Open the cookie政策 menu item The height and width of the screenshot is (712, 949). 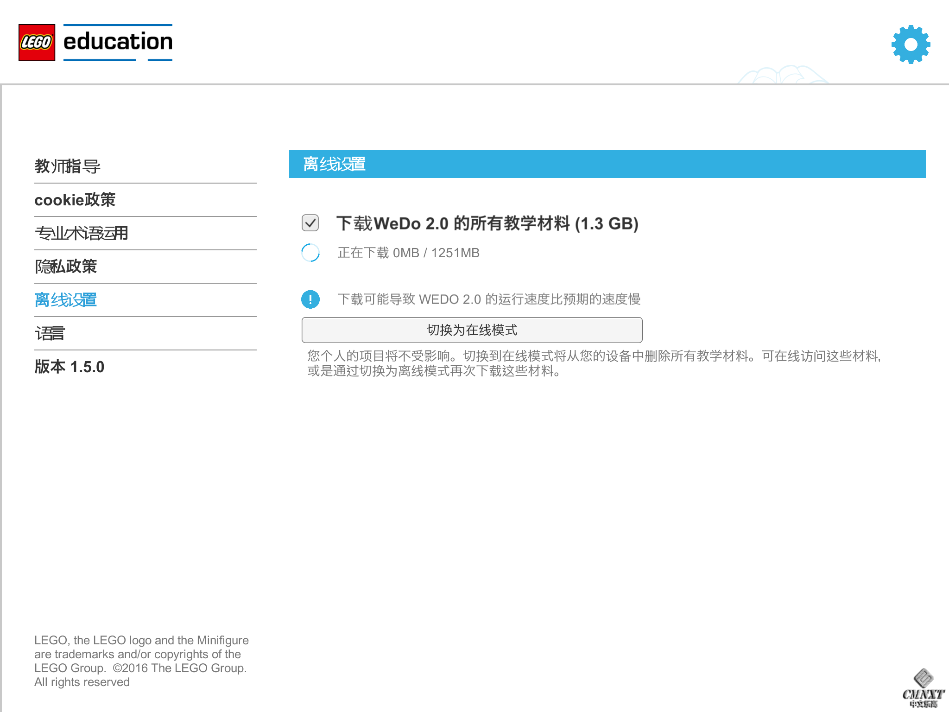coord(145,200)
